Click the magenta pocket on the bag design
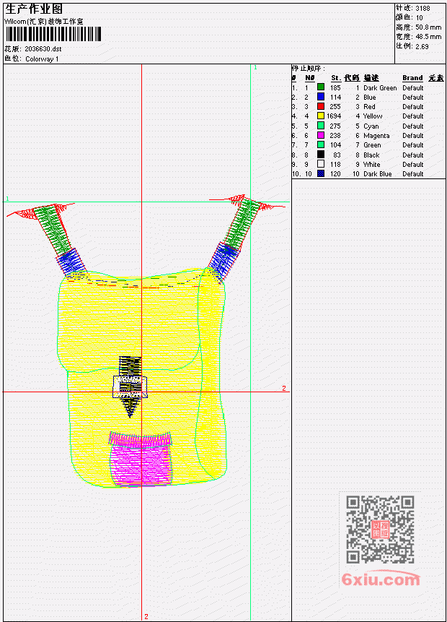The image size is (447, 622). [x=141, y=460]
